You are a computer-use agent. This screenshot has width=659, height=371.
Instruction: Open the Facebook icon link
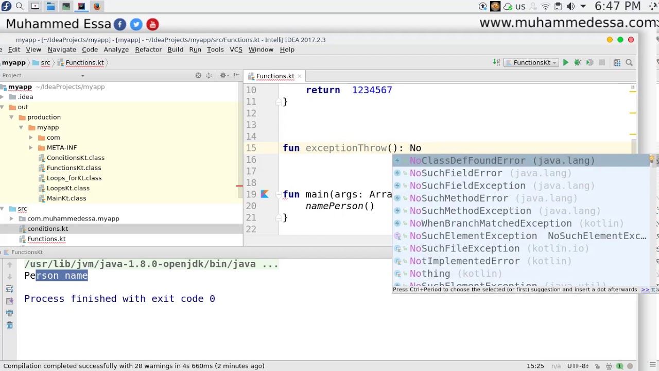tap(119, 24)
